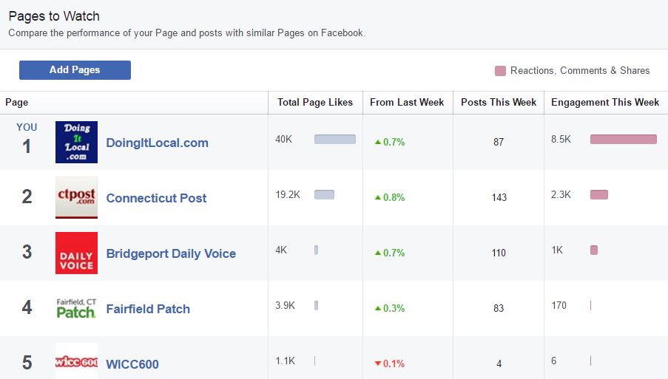
Task: Go to the WICC600 page link
Action: 132,364
